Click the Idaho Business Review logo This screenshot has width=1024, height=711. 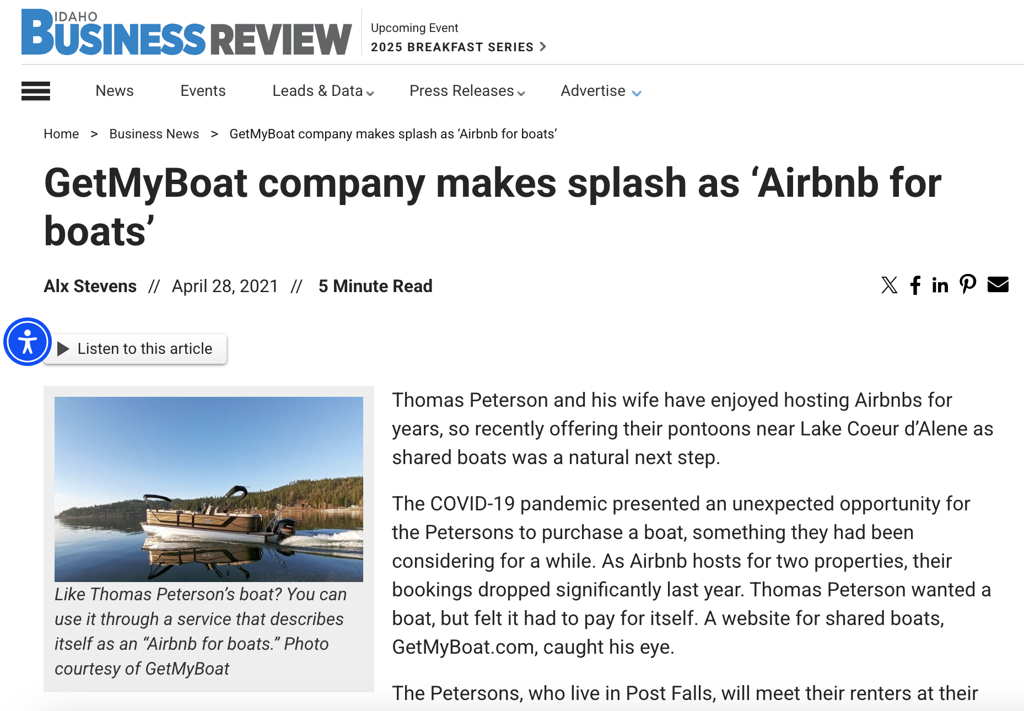click(186, 33)
